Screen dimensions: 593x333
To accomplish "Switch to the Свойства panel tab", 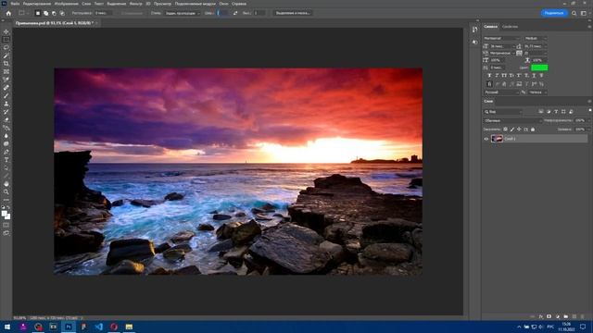I will pos(510,27).
